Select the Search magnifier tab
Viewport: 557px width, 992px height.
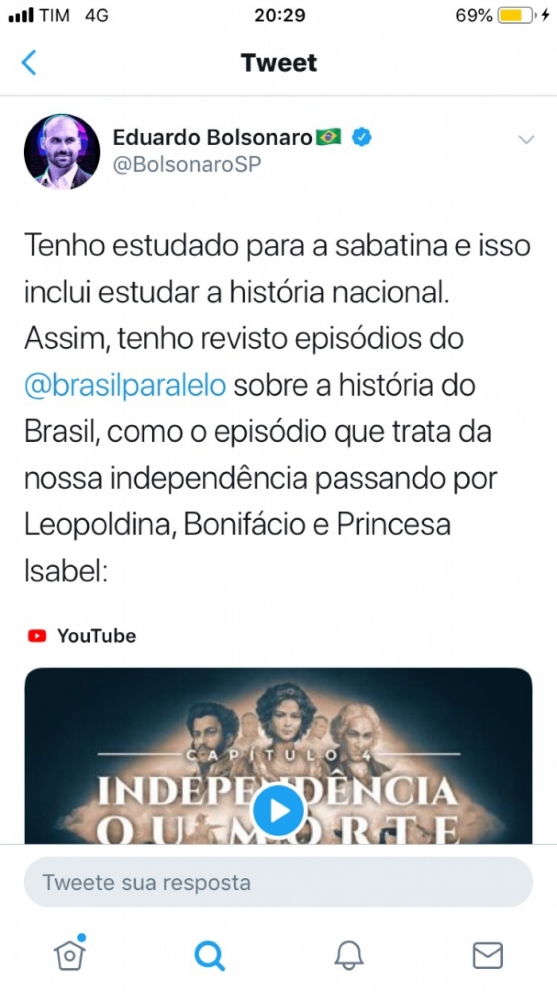(x=209, y=955)
